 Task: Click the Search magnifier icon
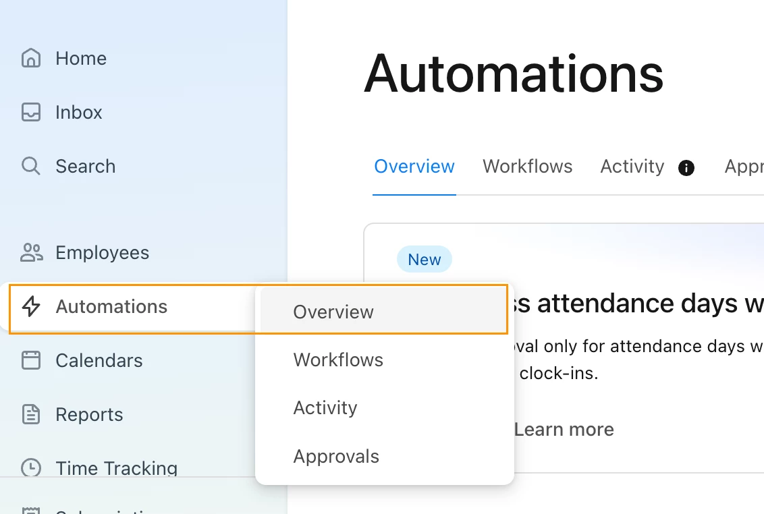pyautogui.click(x=30, y=166)
